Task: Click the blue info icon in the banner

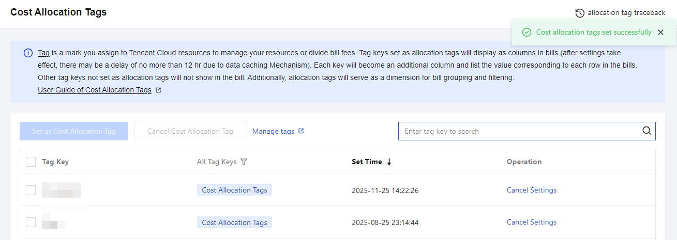Action: pos(28,53)
